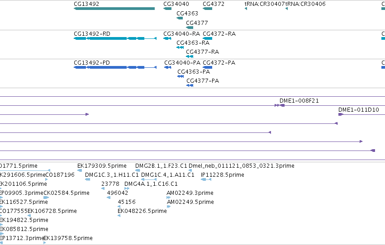Click the CG4372 gene glyph
385x245 pixels.
tap(208, 9)
